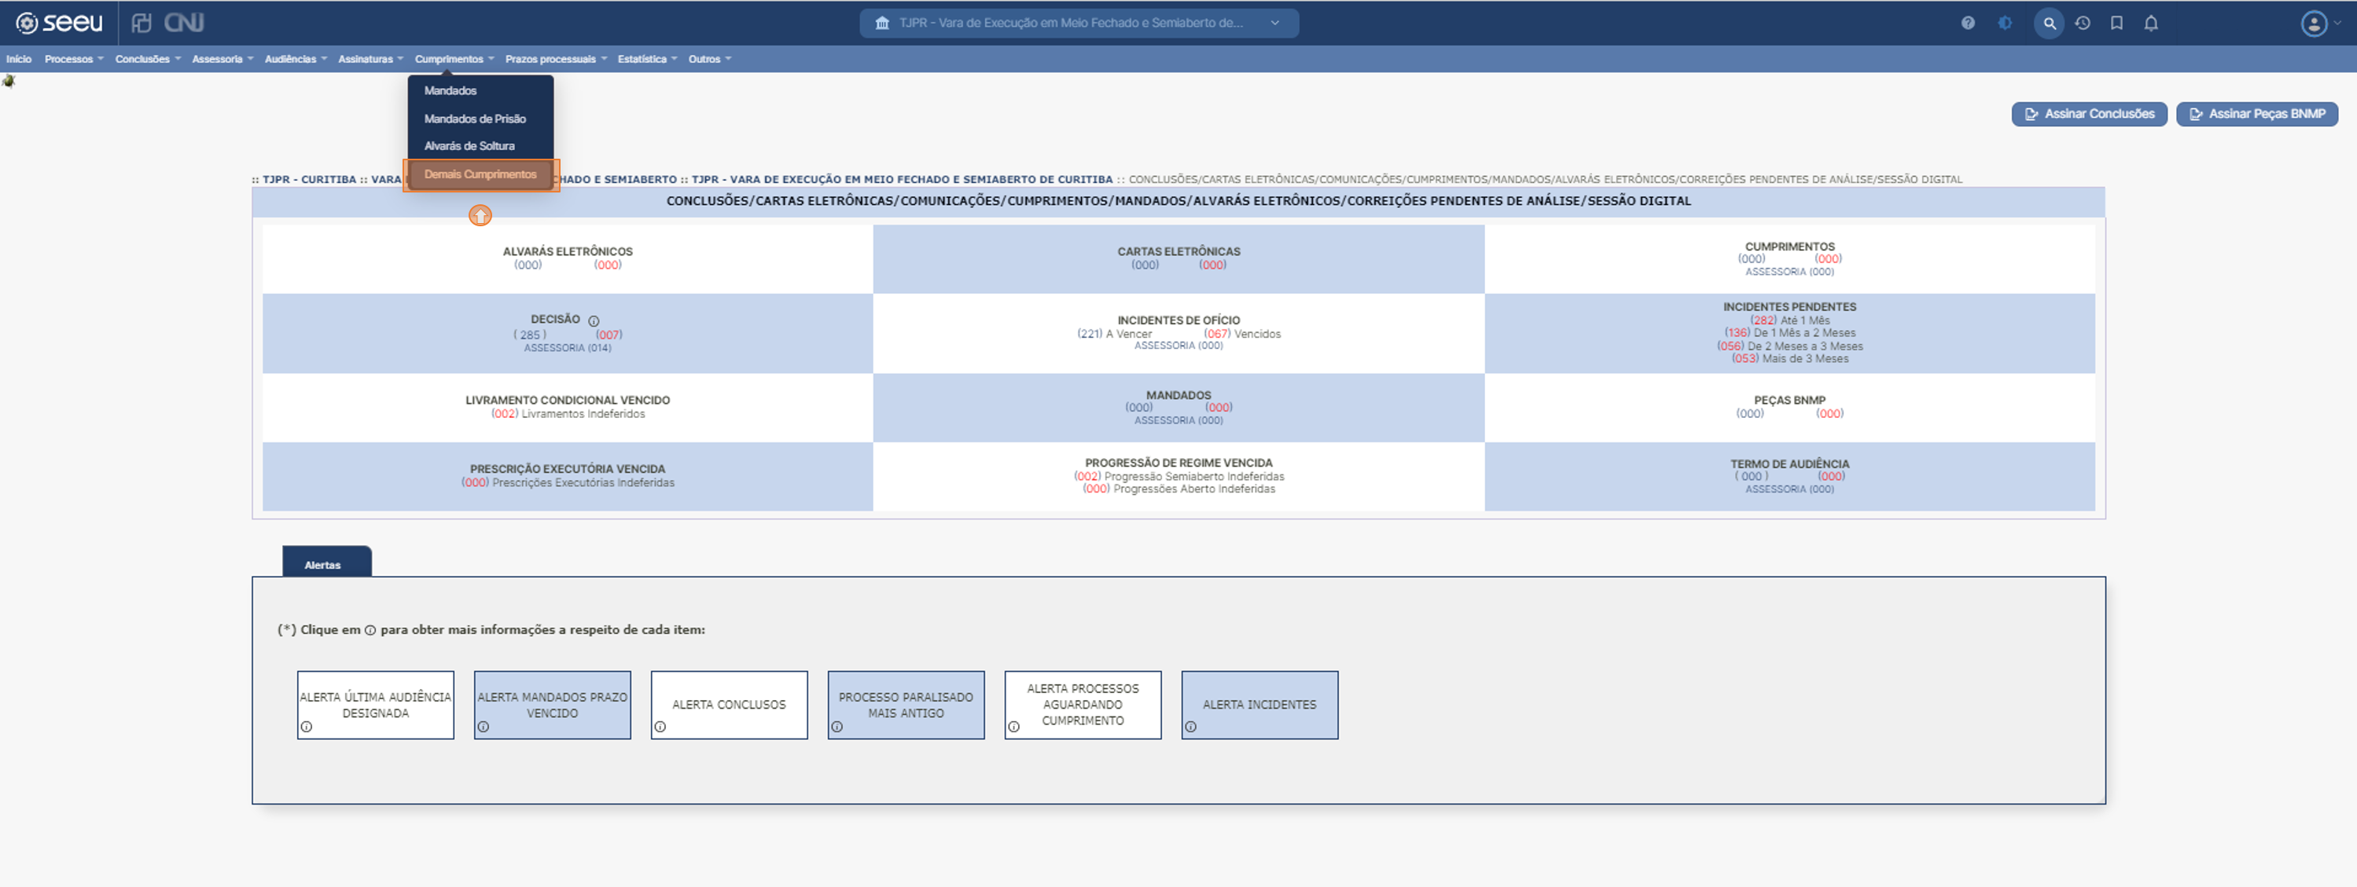Viewport: 2357px width, 887px height.
Task: Open Decisão Assessoria (014) link
Action: (x=568, y=348)
